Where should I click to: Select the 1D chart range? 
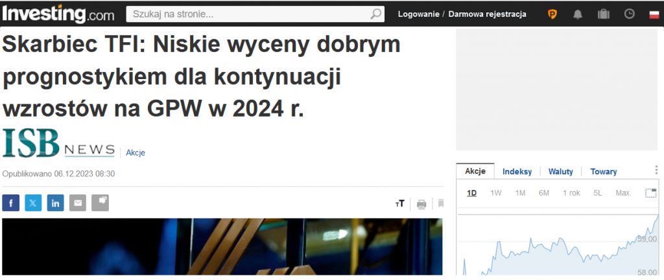tap(472, 193)
